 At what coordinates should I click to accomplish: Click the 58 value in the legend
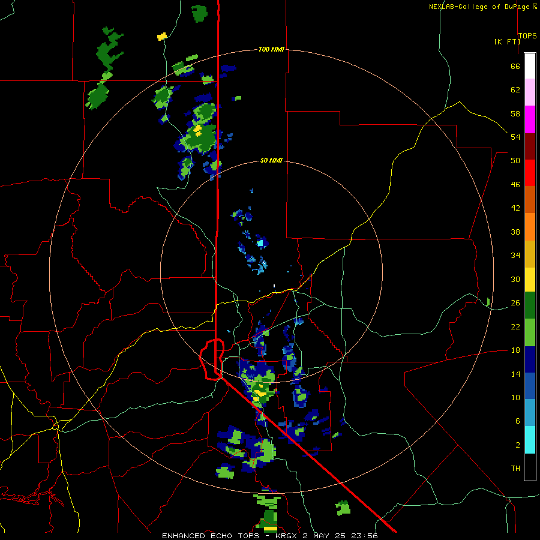click(515, 113)
